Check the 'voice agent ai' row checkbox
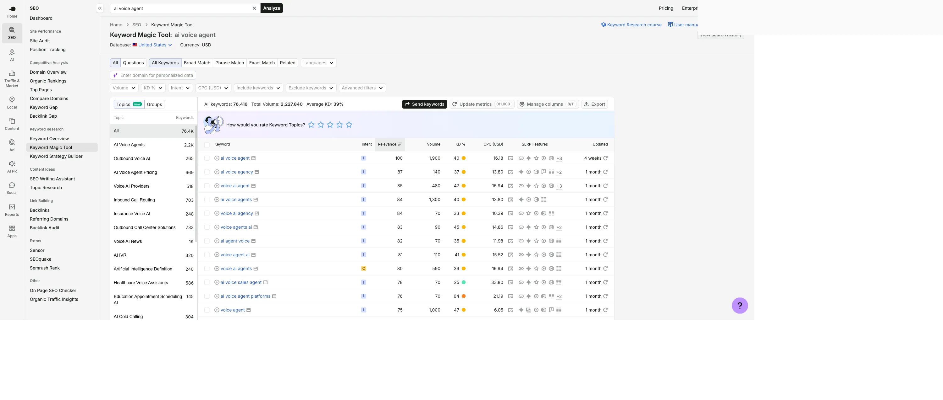The width and height of the screenshot is (943, 400). pos(207,255)
